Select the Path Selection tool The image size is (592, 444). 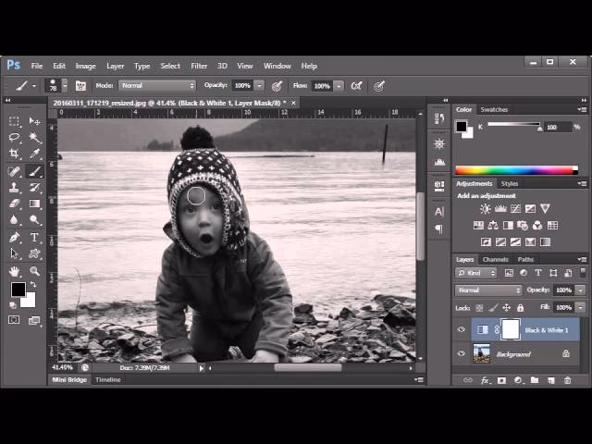coord(14,253)
